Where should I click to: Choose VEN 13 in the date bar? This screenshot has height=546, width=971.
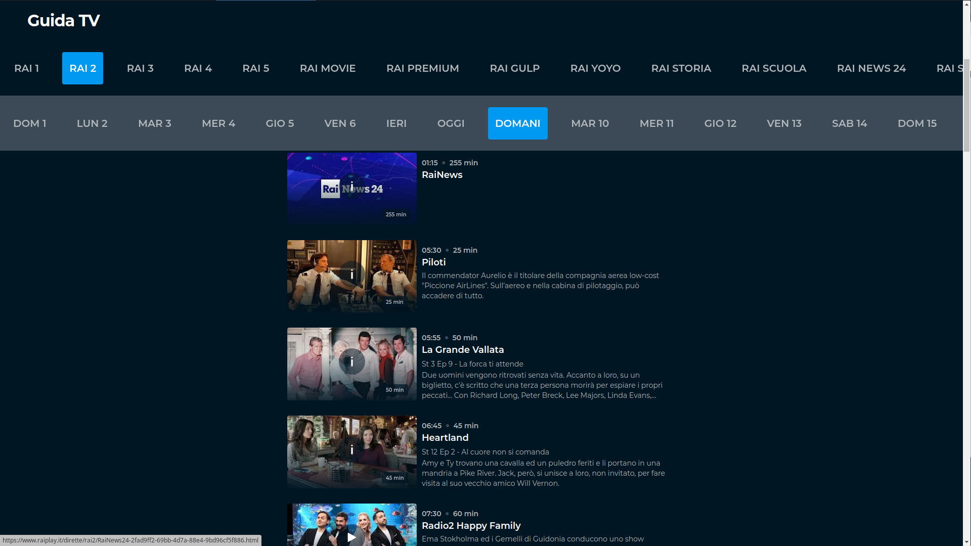click(784, 123)
